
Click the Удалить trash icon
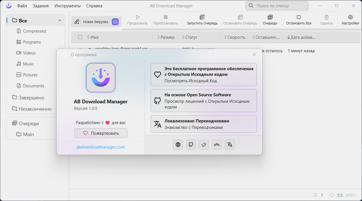pos(326,17)
